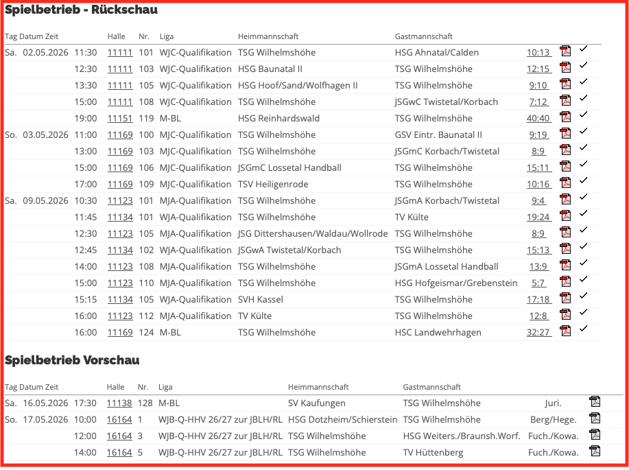Open PDF icon for HSC Landwehrhagen 32:27 game
Viewport: 629px width, 470px height.
click(566, 331)
